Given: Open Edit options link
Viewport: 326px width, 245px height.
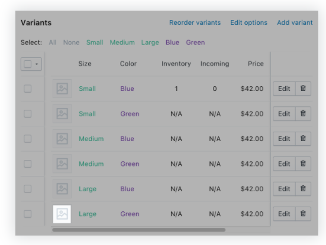Looking at the screenshot, I should click(x=248, y=22).
